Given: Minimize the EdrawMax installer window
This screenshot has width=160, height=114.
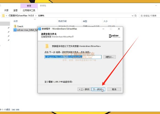Looking at the screenshot, I should [103, 29].
